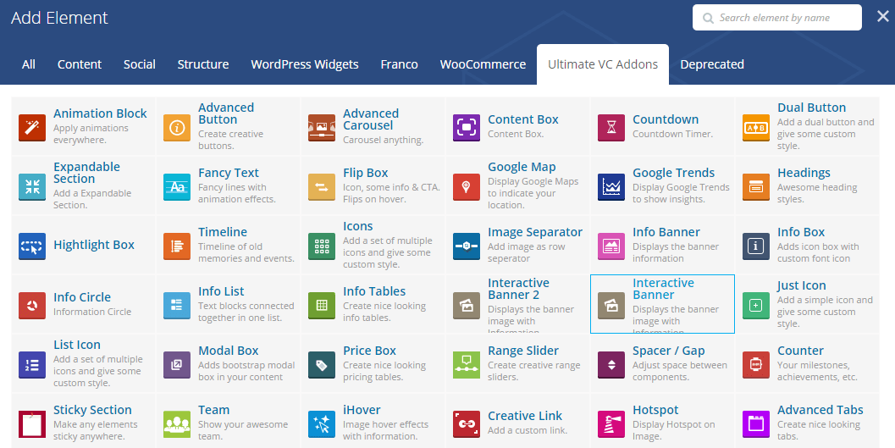Switch to the All tab

(x=29, y=64)
